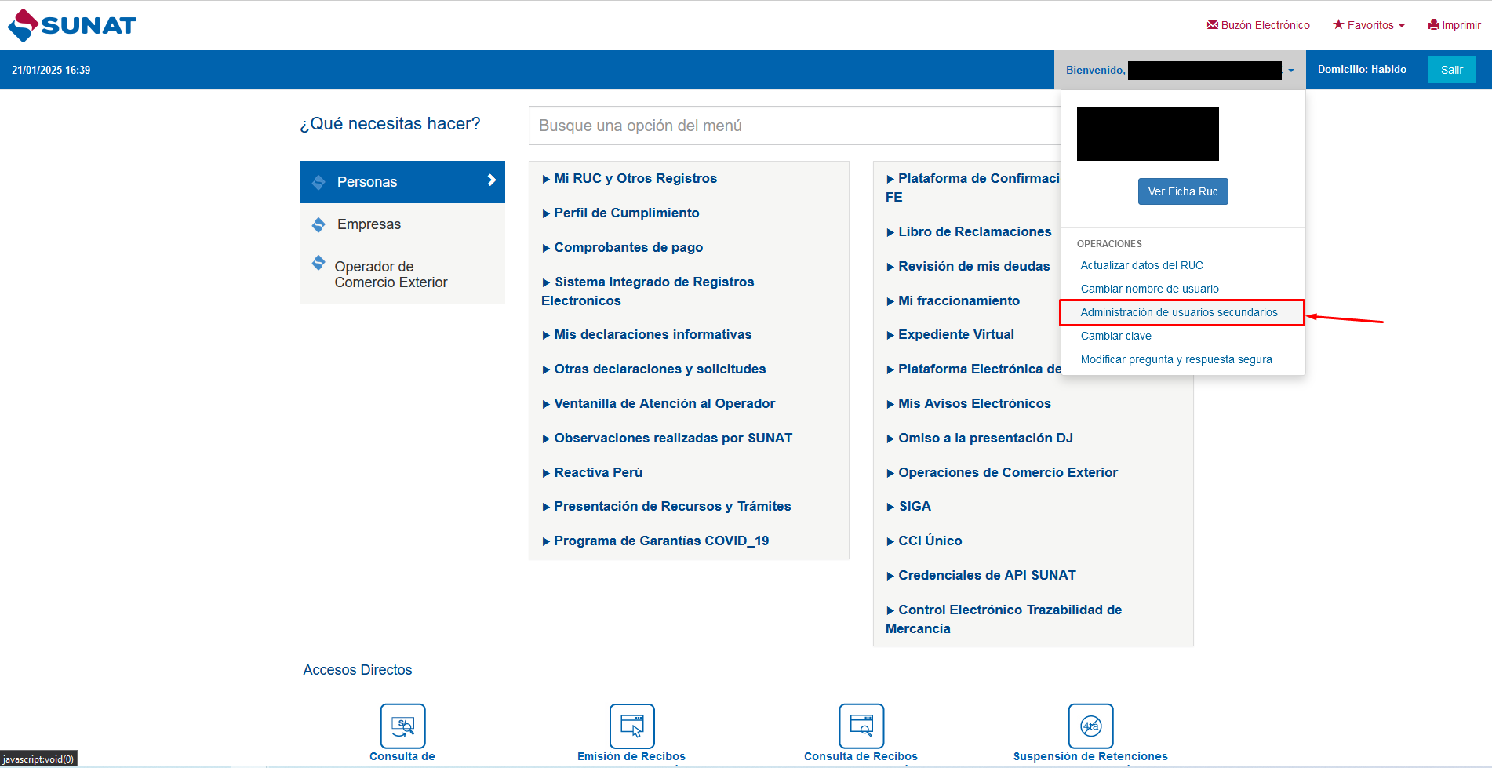Expand Presentación de Recursos y Trámites

(x=666, y=507)
